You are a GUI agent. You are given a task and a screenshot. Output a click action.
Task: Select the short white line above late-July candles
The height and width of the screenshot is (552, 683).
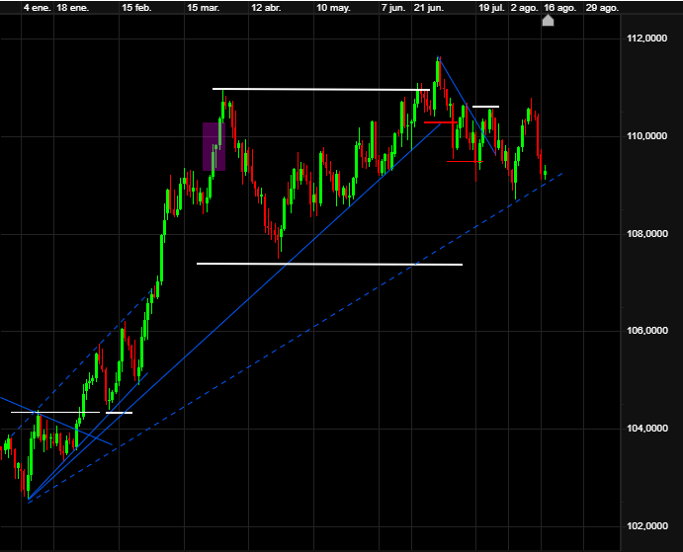point(485,107)
